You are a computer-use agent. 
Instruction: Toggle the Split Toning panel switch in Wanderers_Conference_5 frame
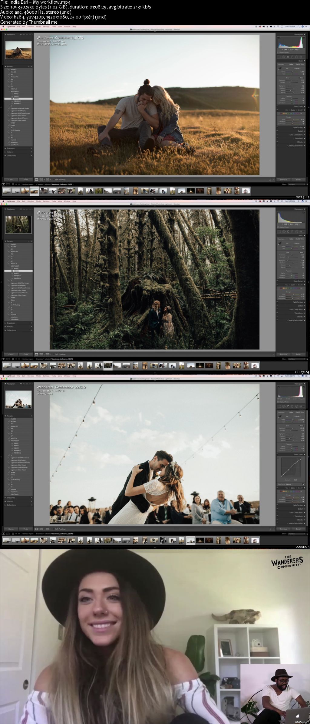click(x=277, y=127)
